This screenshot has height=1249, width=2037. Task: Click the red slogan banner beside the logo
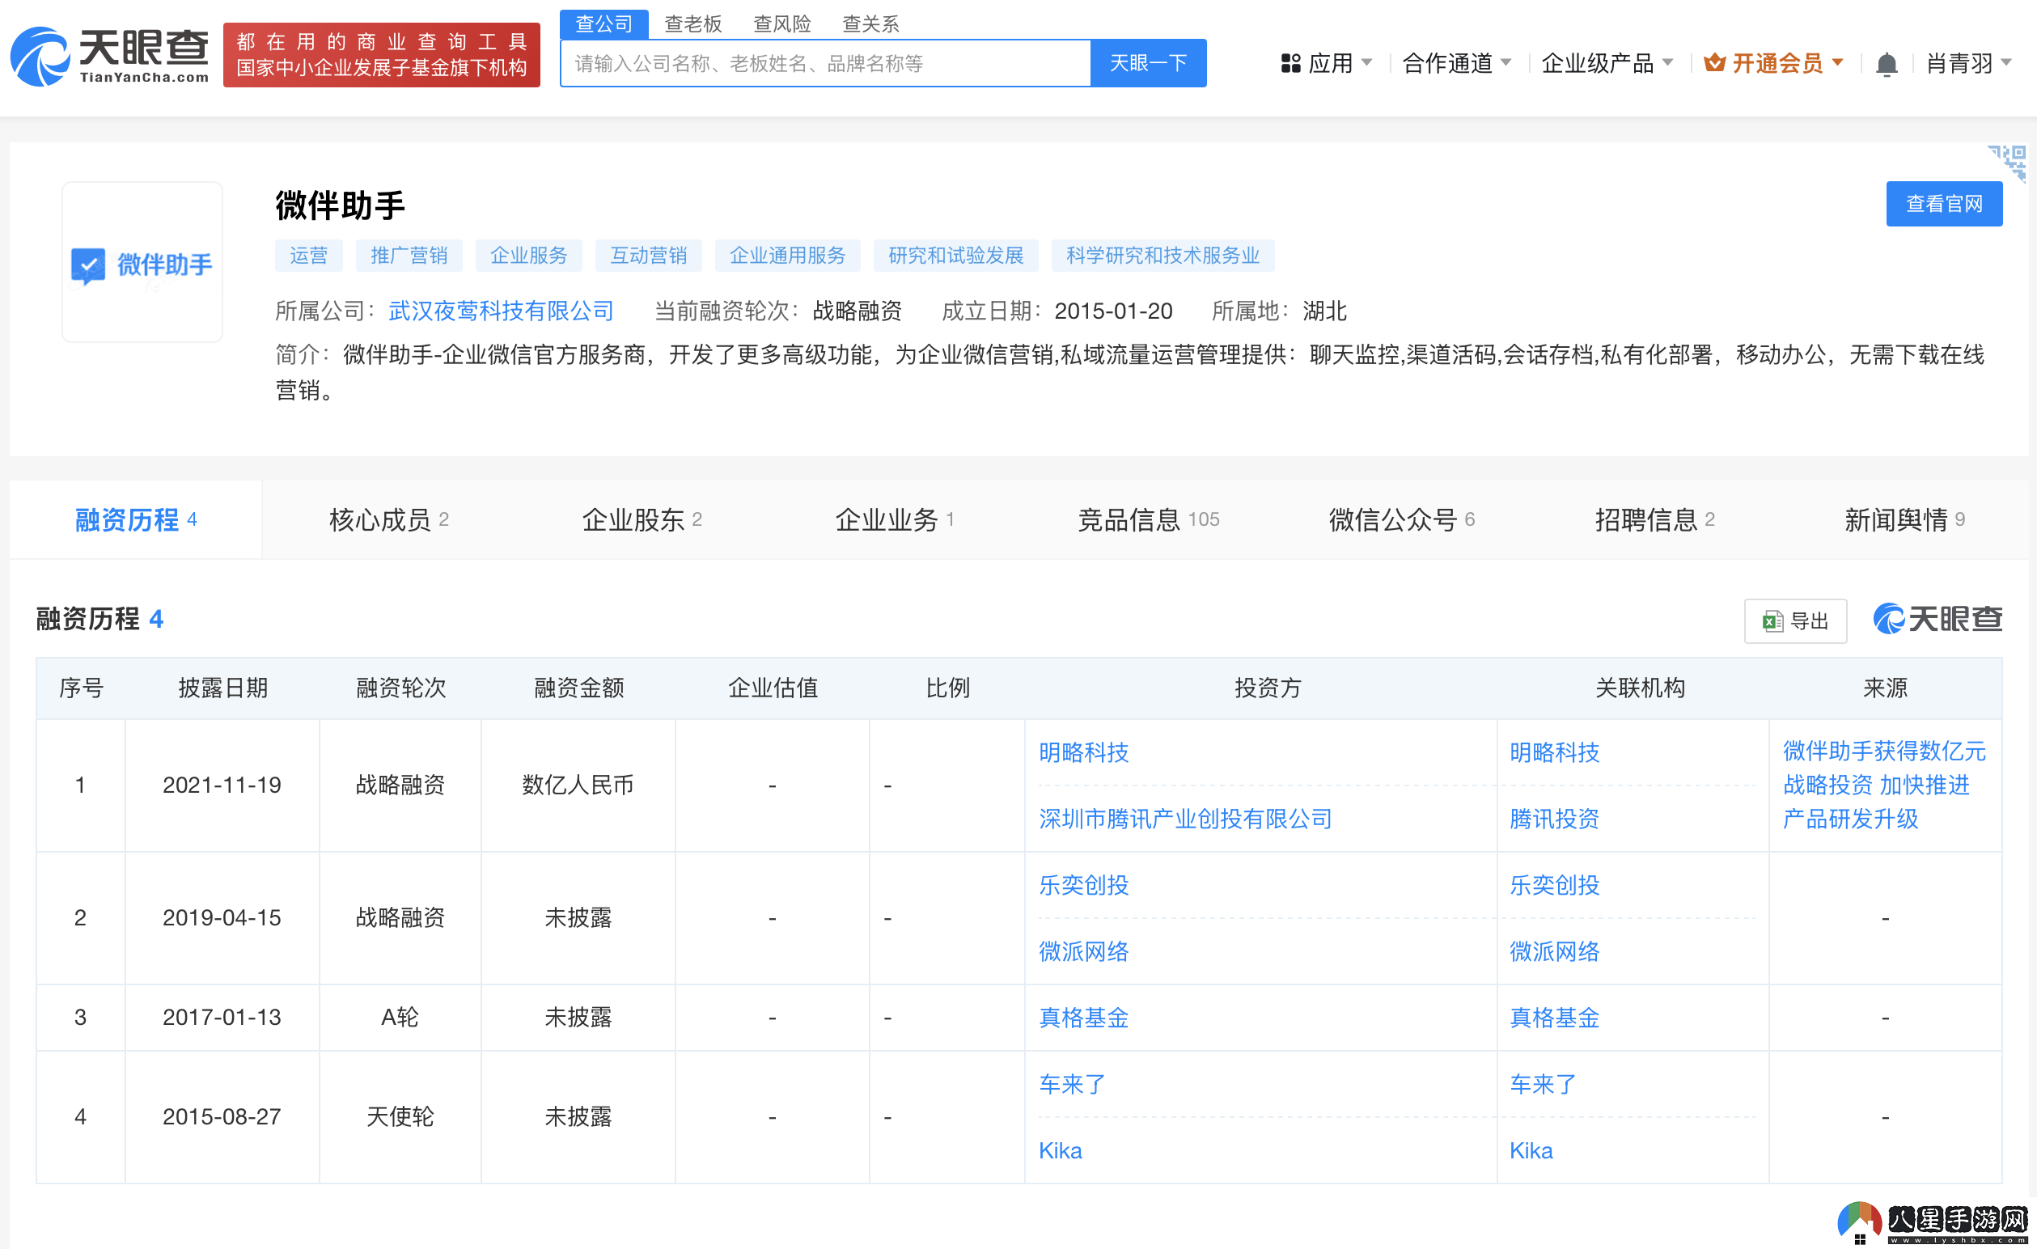coord(381,54)
